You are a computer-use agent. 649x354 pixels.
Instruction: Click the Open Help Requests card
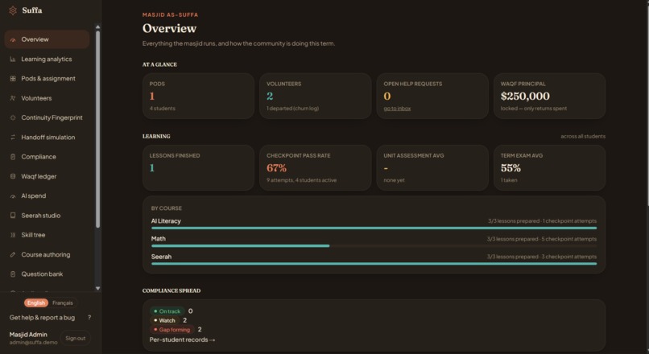432,96
